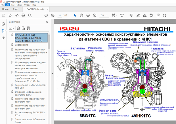
Task: Click the stamp tool icon
Action: click(151, 15)
